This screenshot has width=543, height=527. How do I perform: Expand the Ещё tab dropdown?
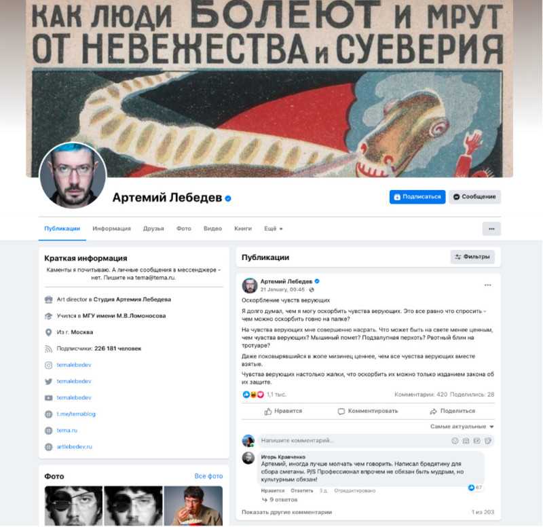tap(274, 229)
